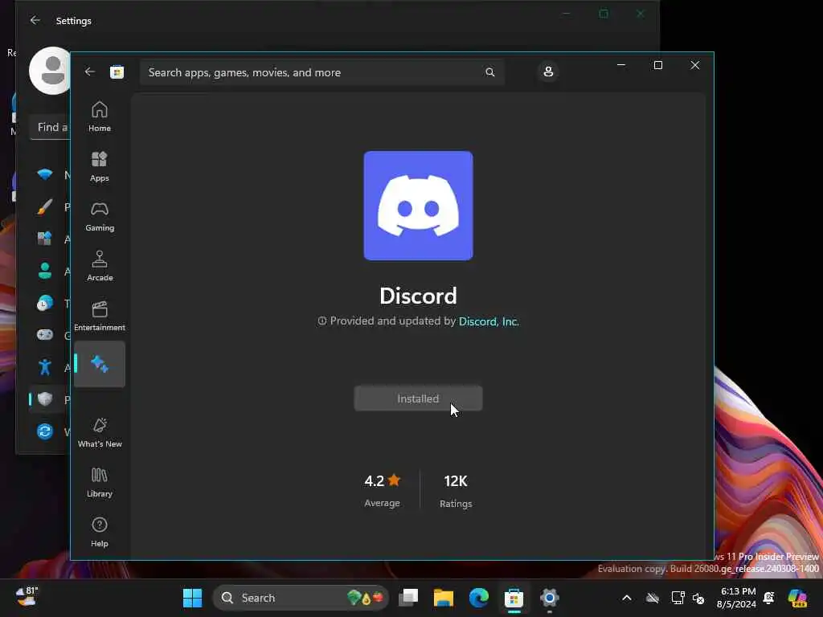823x617 pixels.
Task: Open Personalization (paintbrush icon) in Settings
Action: point(45,206)
